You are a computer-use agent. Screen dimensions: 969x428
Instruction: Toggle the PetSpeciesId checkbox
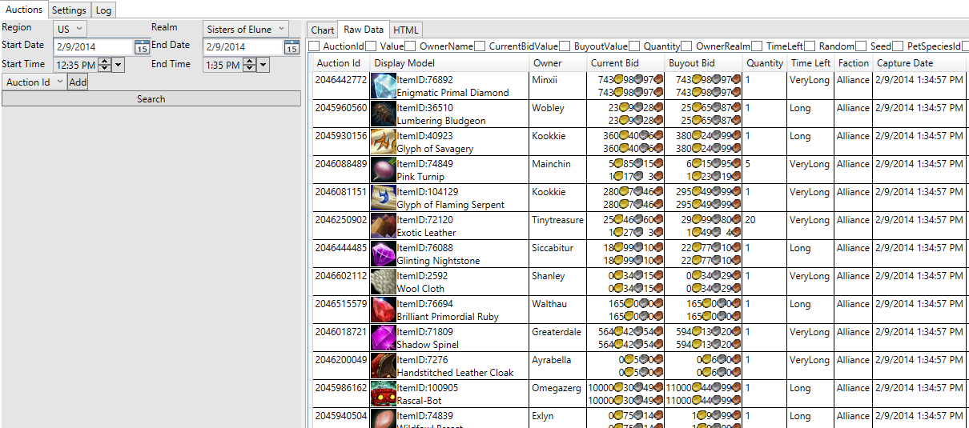tap(898, 46)
